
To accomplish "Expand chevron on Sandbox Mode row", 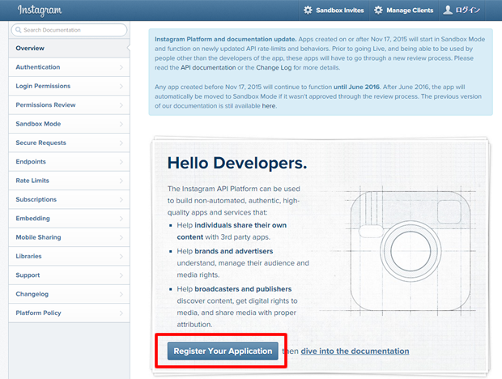I will coord(121,124).
